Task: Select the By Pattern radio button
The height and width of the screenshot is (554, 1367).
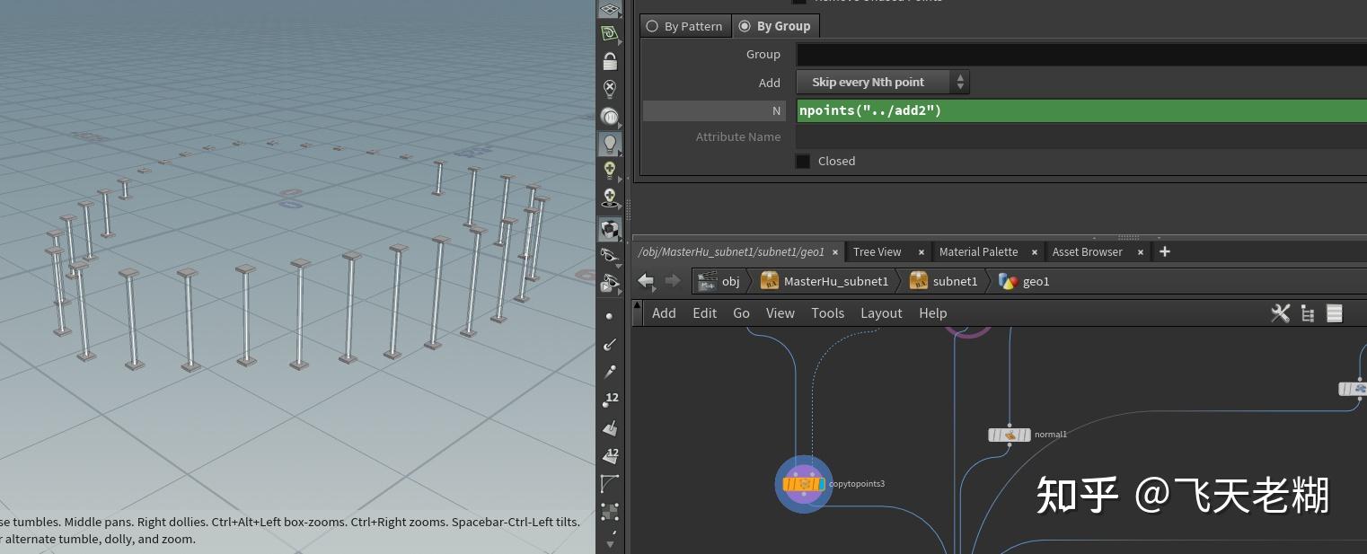Action: pos(651,26)
